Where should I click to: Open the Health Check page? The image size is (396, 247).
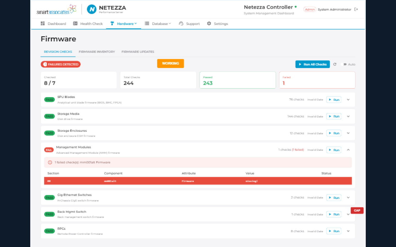[x=88, y=24]
